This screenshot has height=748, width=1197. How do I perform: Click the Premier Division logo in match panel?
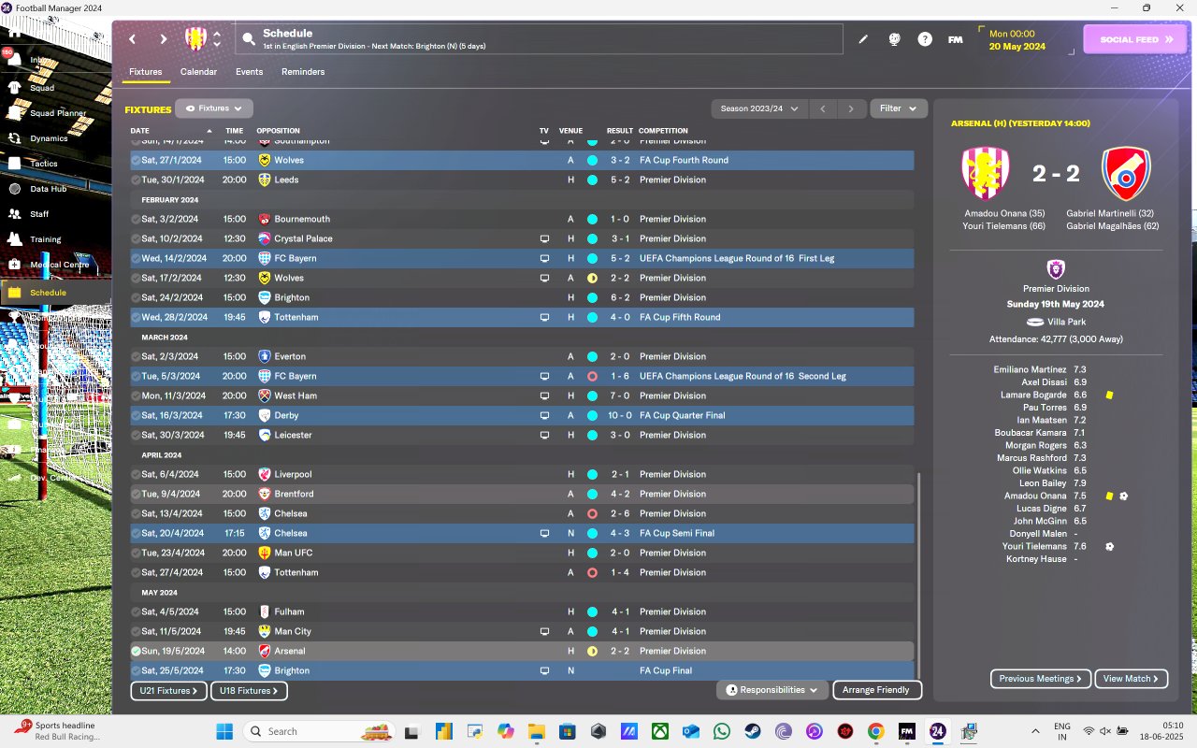pos(1056,269)
